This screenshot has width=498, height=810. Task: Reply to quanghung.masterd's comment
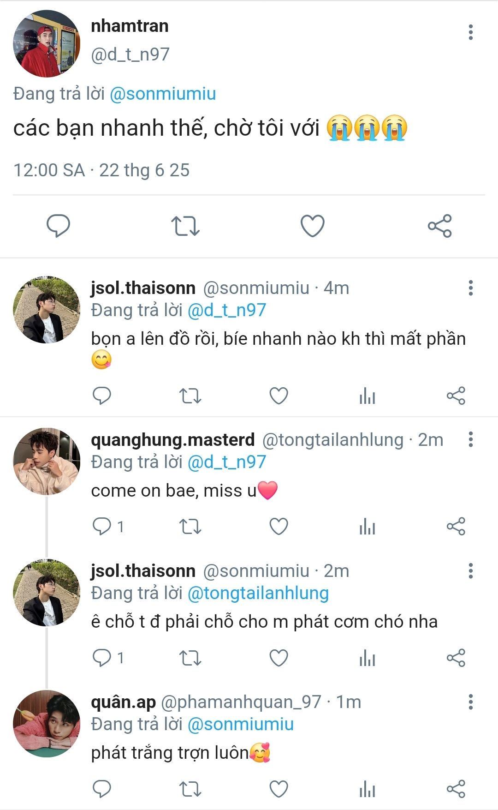102,526
